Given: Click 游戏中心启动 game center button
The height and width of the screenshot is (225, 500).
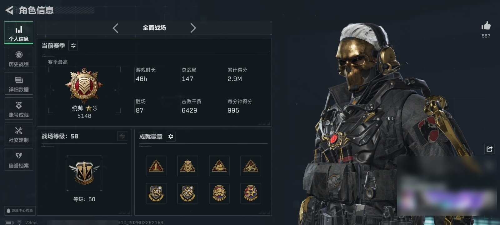Looking at the screenshot, I should point(20,211).
